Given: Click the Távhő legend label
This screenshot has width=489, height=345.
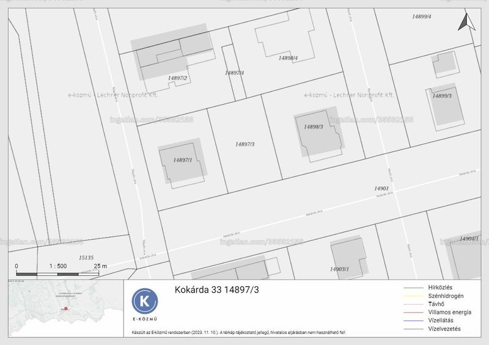Looking at the screenshot, I should click(436, 304).
